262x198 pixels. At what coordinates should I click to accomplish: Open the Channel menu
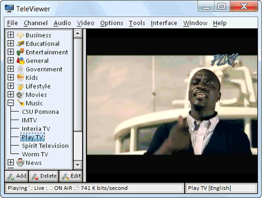pos(35,23)
